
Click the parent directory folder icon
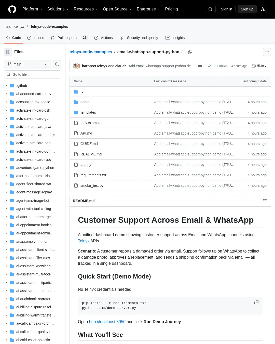click(x=76, y=92)
